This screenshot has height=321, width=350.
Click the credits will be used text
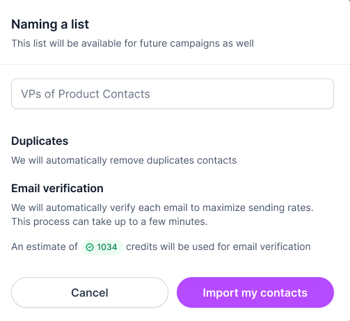pos(218,246)
